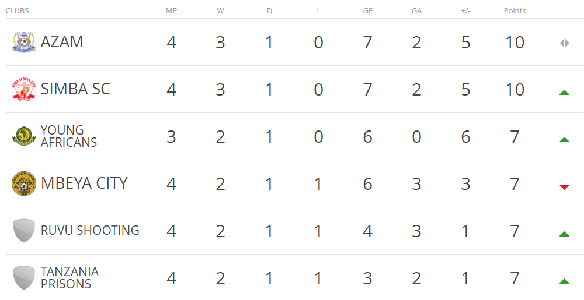Sort table by Points column header

coord(515,10)
